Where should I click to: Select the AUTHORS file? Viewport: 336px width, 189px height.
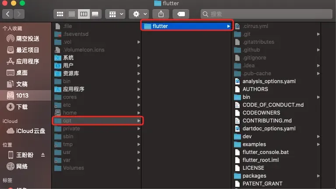(276, 89)
